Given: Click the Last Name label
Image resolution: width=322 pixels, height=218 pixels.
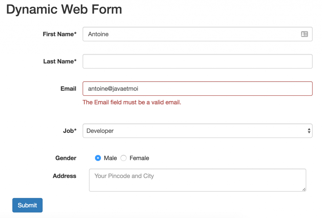Looking at the screenshot, I should click(60, 62).
